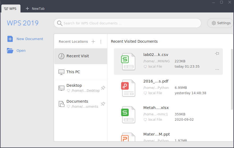Screen dimensions: 234x148
Task: Click the 2016_...s.pdf file icon
Action: (128, 88)
